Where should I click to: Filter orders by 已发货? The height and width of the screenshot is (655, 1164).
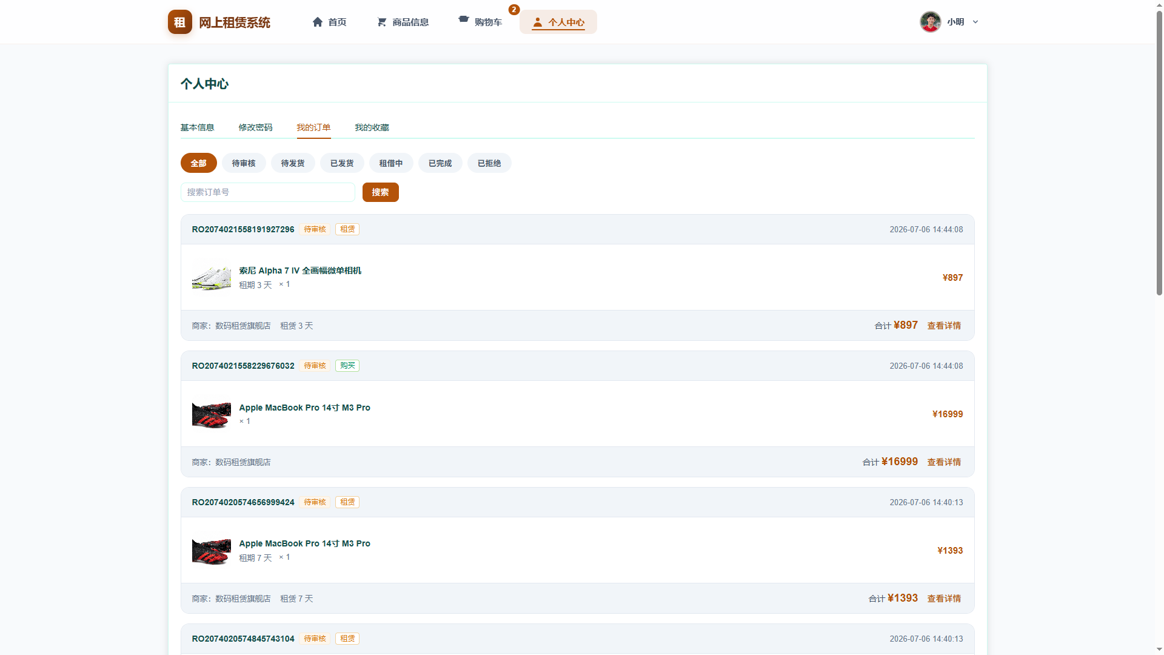click(x=342, y=163)
